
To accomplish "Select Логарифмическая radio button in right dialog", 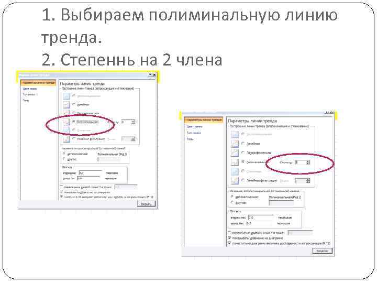I will click(x=243, y=153).
